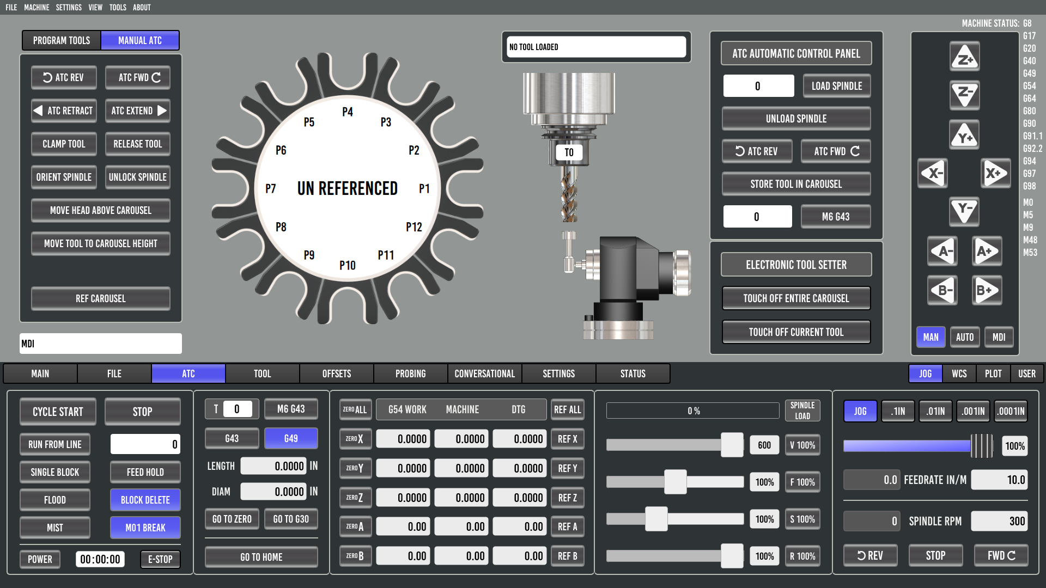
Task: Toggle the M01 Break button
Action: click(145, 528)
